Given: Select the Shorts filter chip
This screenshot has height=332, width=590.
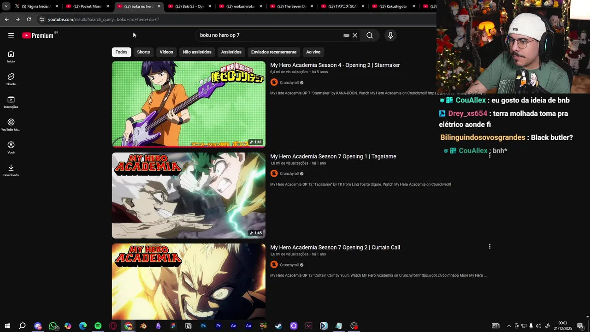Looking at the screenshot, I should pos(143,52).
